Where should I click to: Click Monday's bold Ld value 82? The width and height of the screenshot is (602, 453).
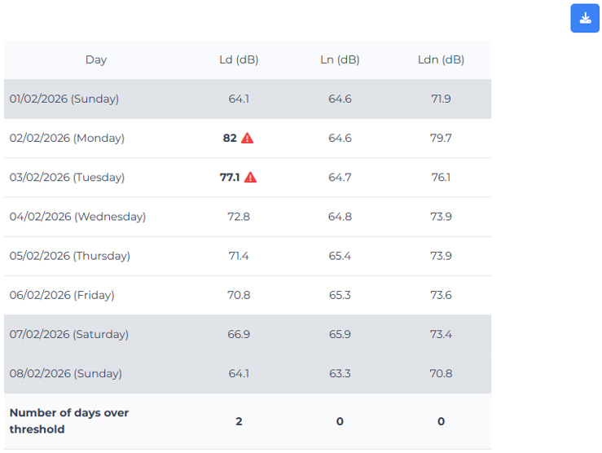click(x=230, y=139)
